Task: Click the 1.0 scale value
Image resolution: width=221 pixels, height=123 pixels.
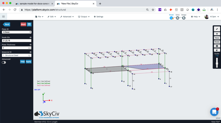Action: [x=217, y=56]
